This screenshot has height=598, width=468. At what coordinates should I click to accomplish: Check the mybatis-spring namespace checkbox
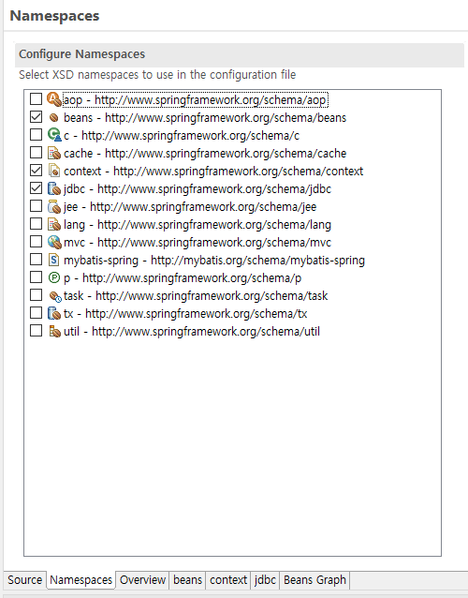(36, 260)
